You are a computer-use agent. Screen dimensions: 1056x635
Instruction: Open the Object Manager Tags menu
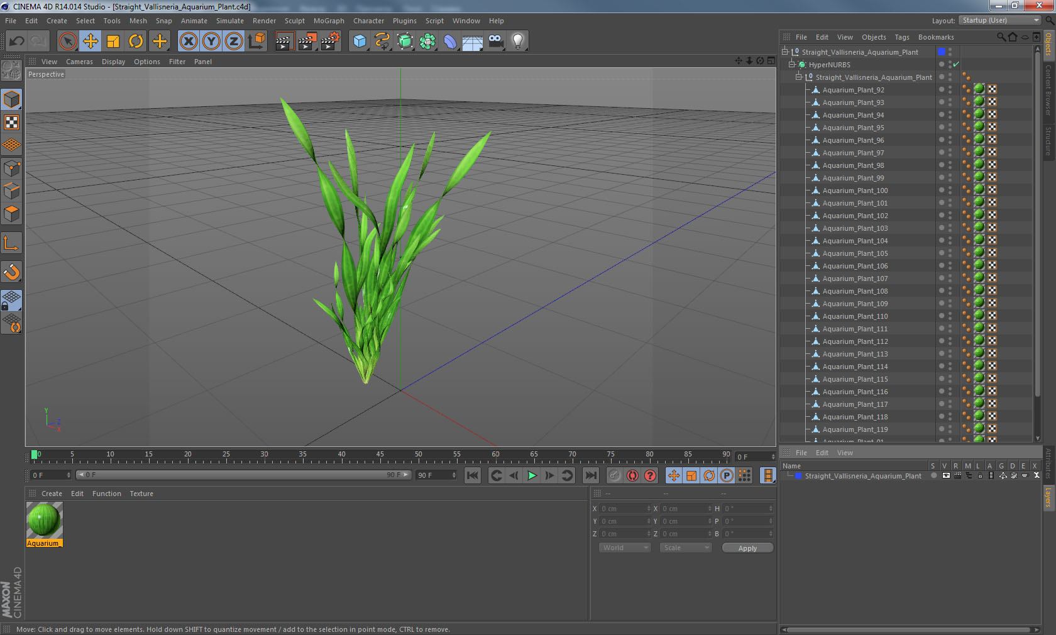pyautogui.click(x=902, y=37)
